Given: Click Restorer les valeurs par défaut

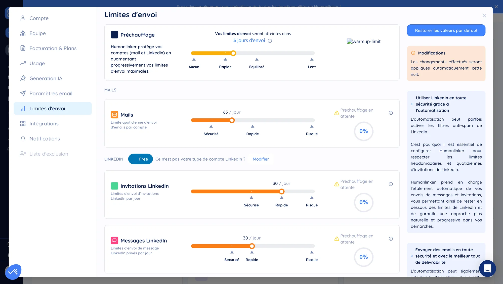Looking at the screenshot, I should coord(446,30).
